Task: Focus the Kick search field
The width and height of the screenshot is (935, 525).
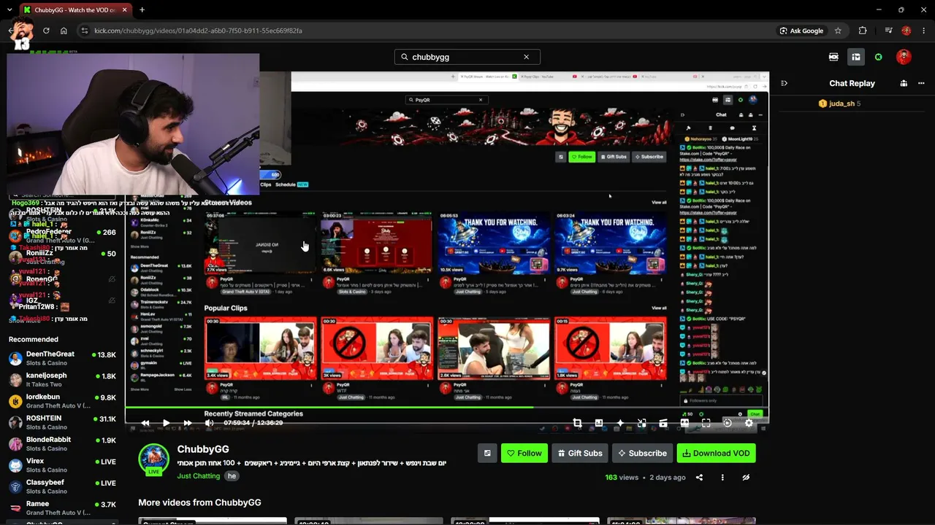Action: pos(466,57)
